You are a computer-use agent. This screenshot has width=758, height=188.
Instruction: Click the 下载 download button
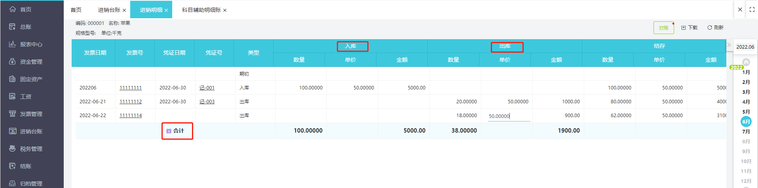[x=689, y=28]
